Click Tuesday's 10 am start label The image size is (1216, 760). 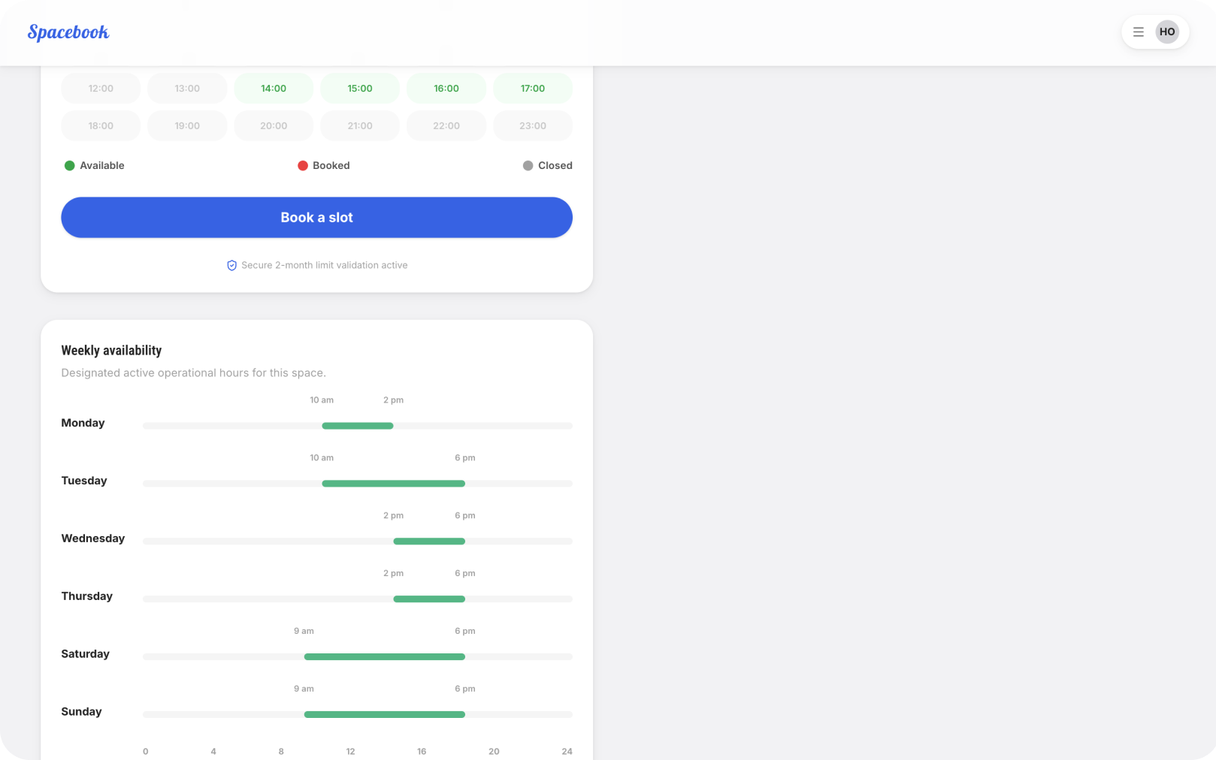(x=322, y=458)
